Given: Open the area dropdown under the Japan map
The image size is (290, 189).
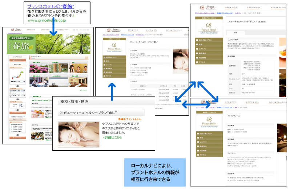Looking at the screenshot, I should pyautogui.click(x=17, y=81).
